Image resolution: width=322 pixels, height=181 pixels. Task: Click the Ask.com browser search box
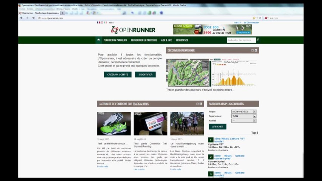pyautogui.click(x=286, y=18)
